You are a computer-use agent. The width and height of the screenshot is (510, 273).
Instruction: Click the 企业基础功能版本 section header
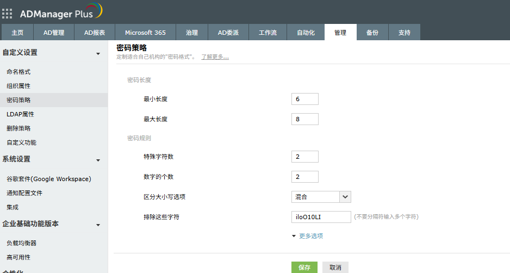(x=30, y=224)
